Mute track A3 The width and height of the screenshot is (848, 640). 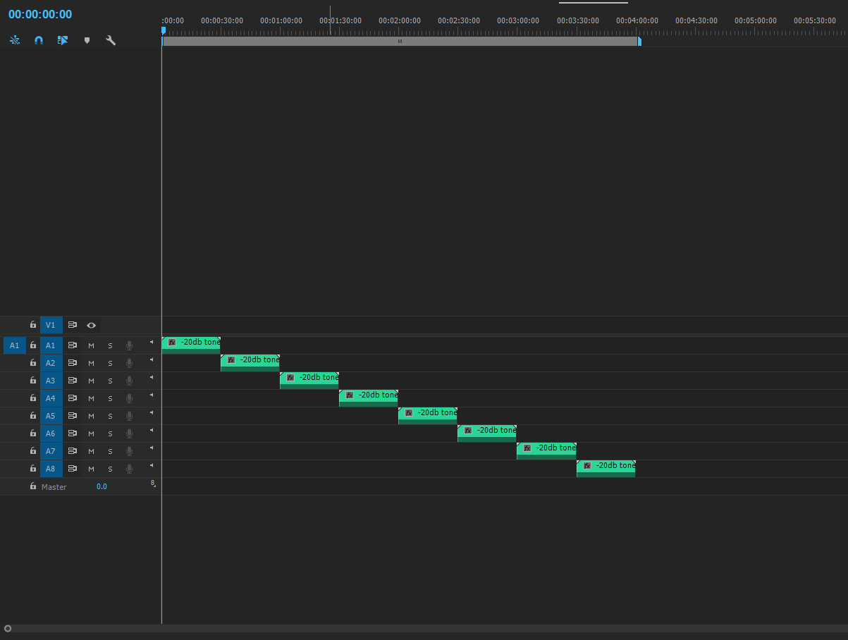[91, 381]
